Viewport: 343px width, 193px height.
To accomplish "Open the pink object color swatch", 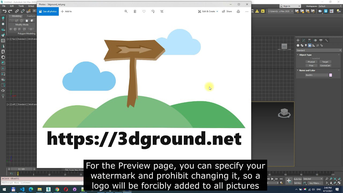I will [330, 75].
